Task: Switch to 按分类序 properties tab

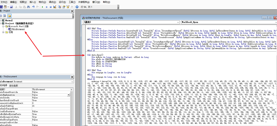Action: point(14,86)
